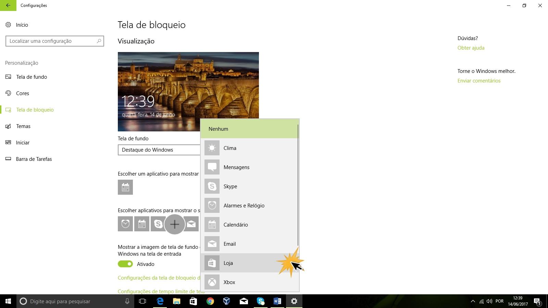The width and height of the screenshot is (548, 308).
Task: Show hidden system tray icons
Action: [x=473, y=301]
